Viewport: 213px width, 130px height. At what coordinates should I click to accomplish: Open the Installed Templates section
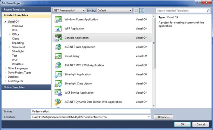coord(26,15)
